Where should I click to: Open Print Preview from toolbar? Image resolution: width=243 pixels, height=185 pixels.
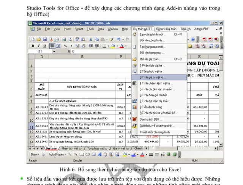pyautogui.click(x=70, y=39)
